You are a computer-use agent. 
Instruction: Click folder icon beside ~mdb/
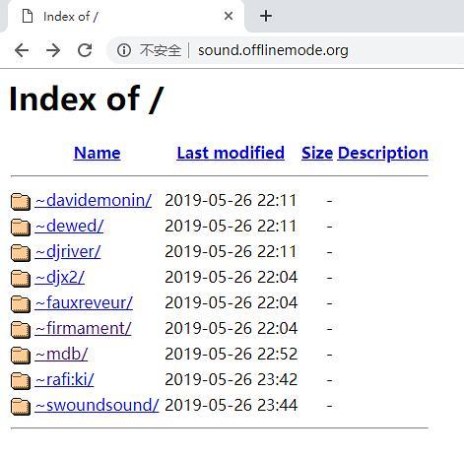(x=21, y=355)
